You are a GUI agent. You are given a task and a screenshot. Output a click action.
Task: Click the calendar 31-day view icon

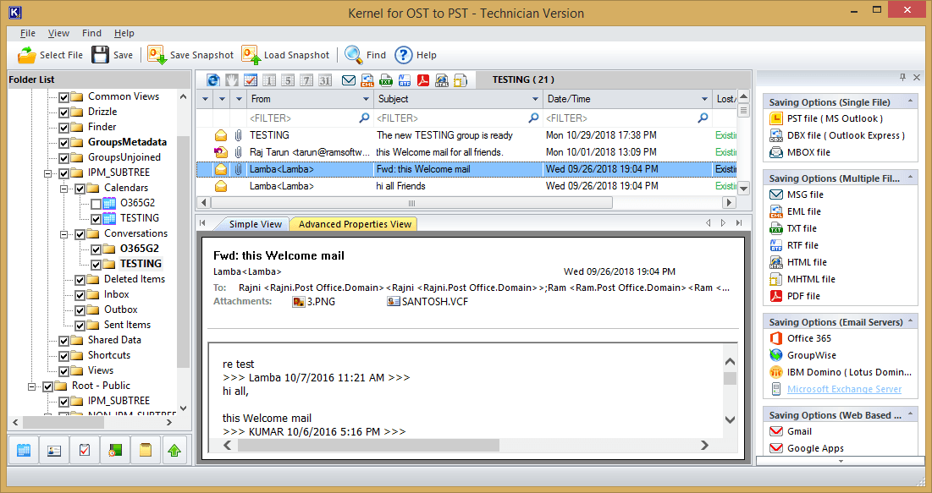click(324, 80)
